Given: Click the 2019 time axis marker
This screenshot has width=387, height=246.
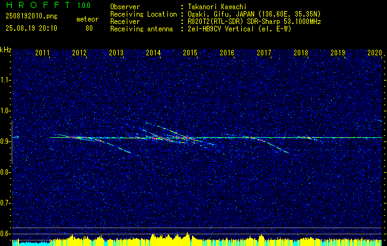Looking at the screenshot, I should 338,52.
